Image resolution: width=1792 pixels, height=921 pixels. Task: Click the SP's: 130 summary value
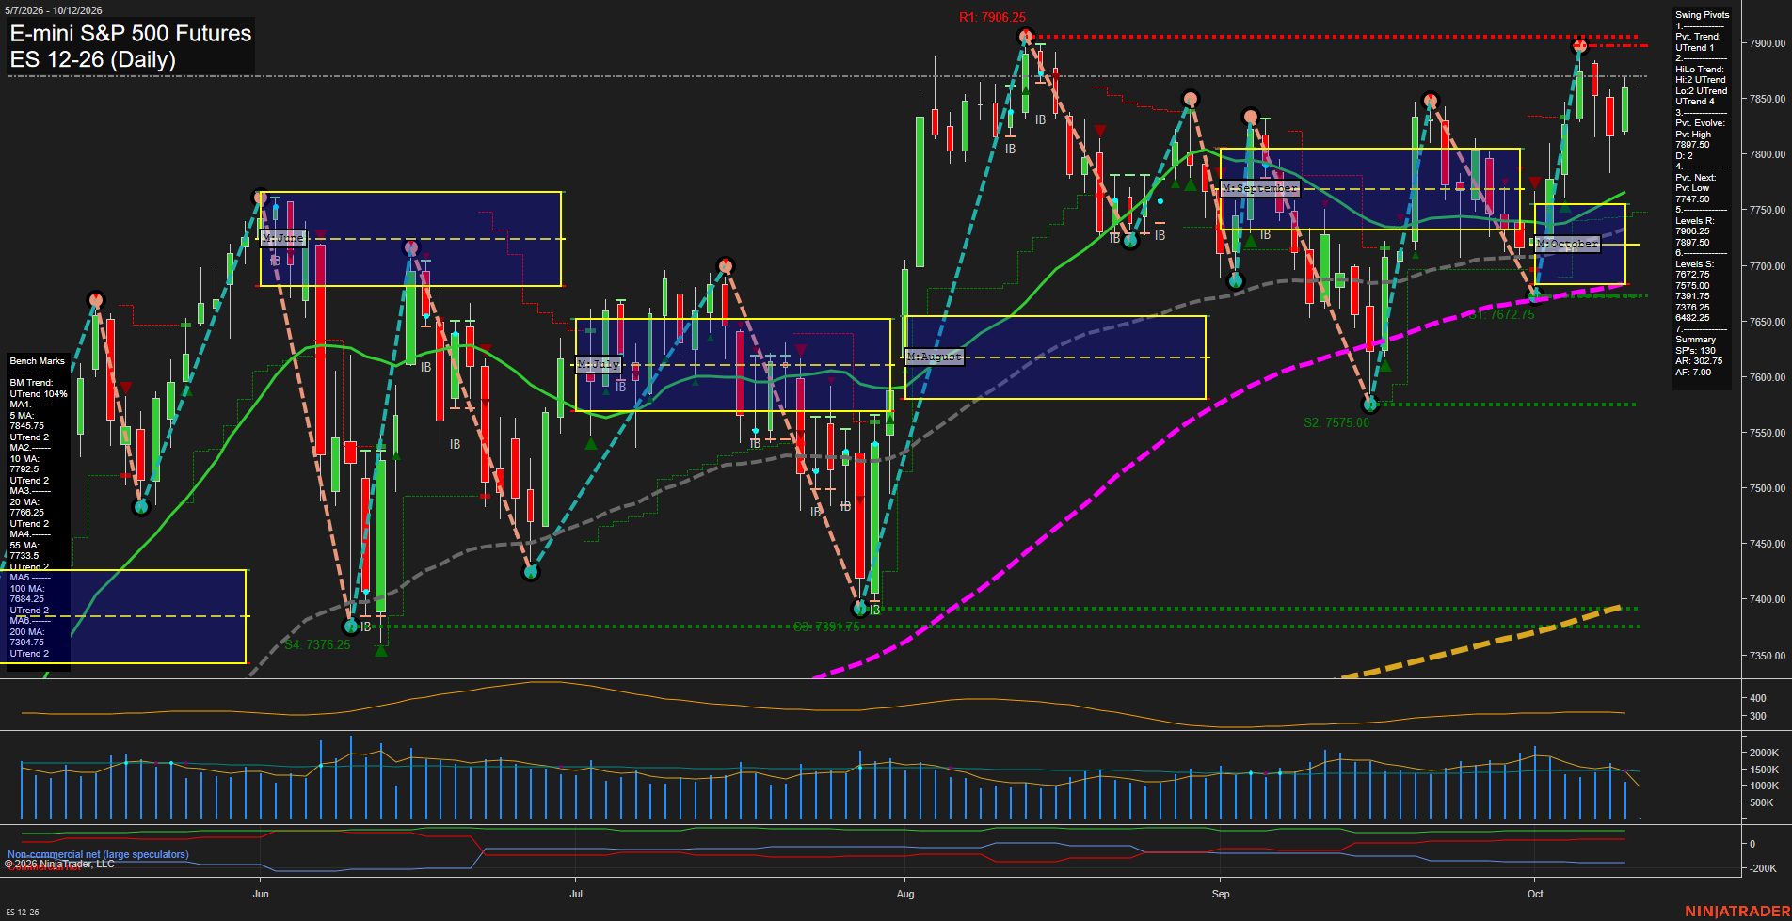1695,351
